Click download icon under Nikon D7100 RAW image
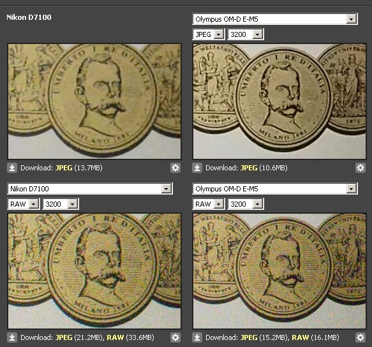The image size is (372, 347). click(x=12, y=337)
